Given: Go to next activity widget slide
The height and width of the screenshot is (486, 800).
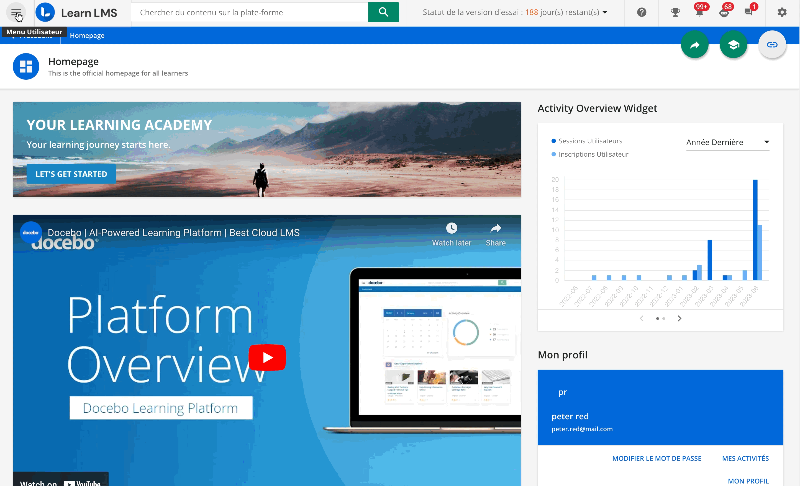Looking at the screenshot, I should pyautogui.click(x=679, y=319).
